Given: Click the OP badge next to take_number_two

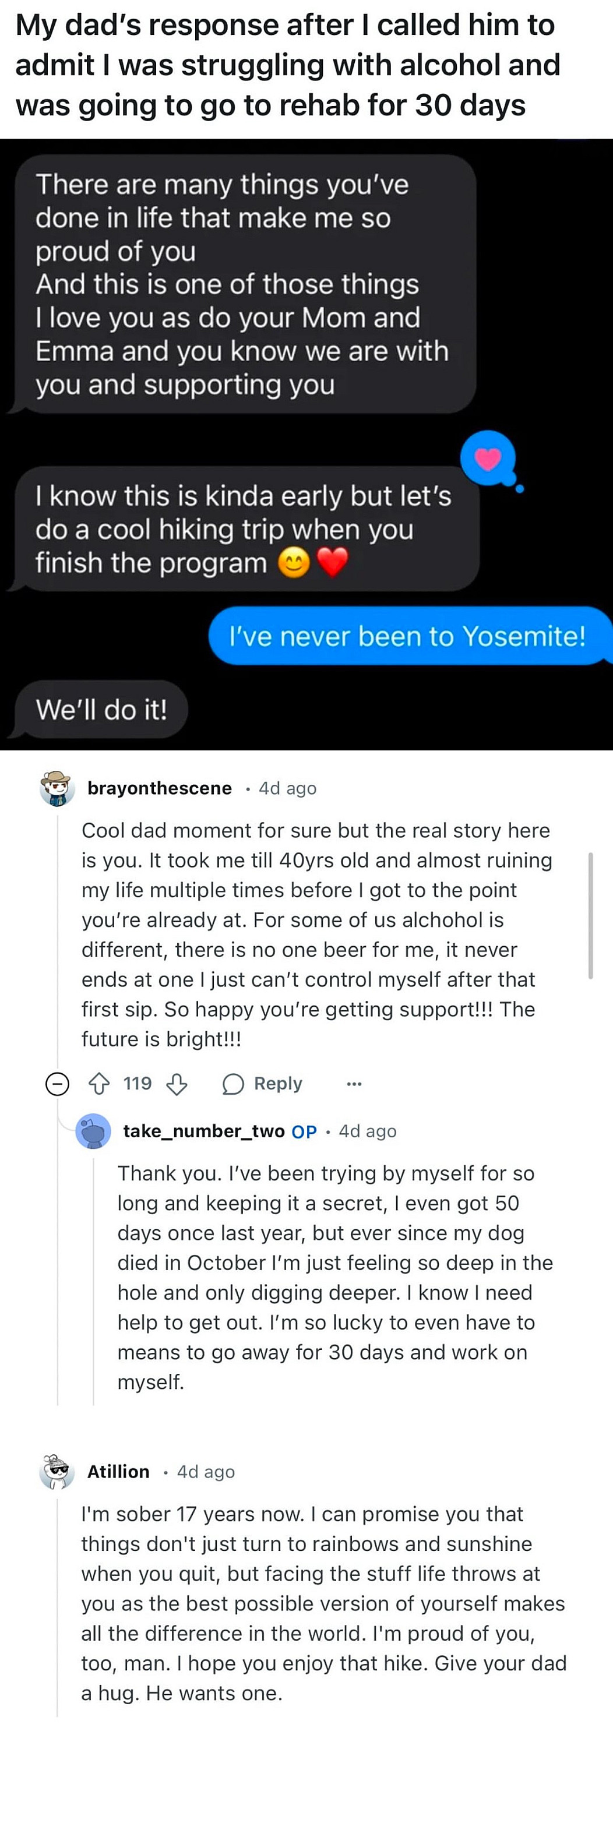Looking at the screenshot, I should tap(304, 1131).
